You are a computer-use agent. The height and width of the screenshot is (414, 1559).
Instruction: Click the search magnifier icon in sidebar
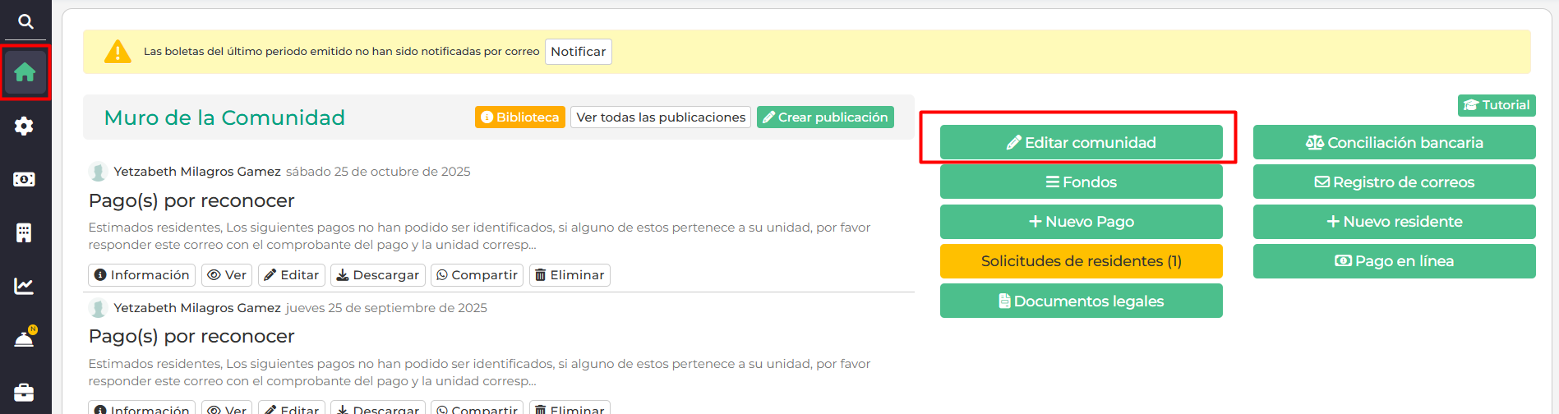pyautogui.click(x=25, y=21)
